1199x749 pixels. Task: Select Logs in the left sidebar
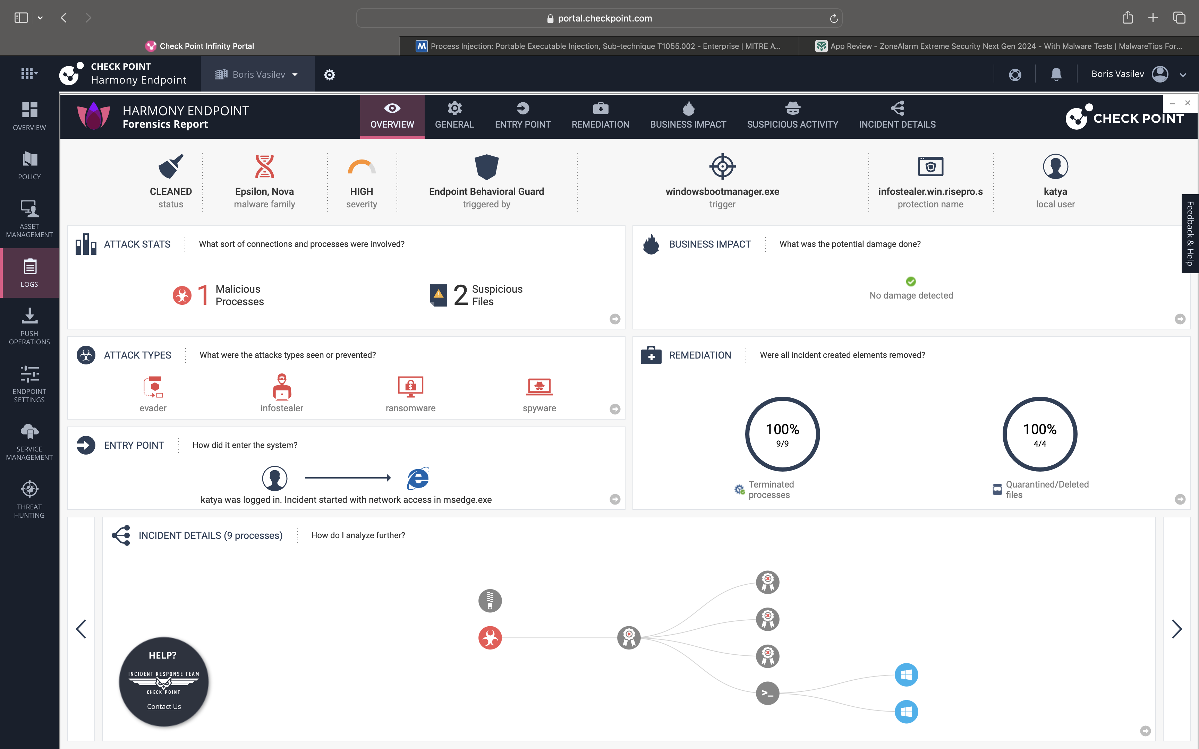coord(29,273)
